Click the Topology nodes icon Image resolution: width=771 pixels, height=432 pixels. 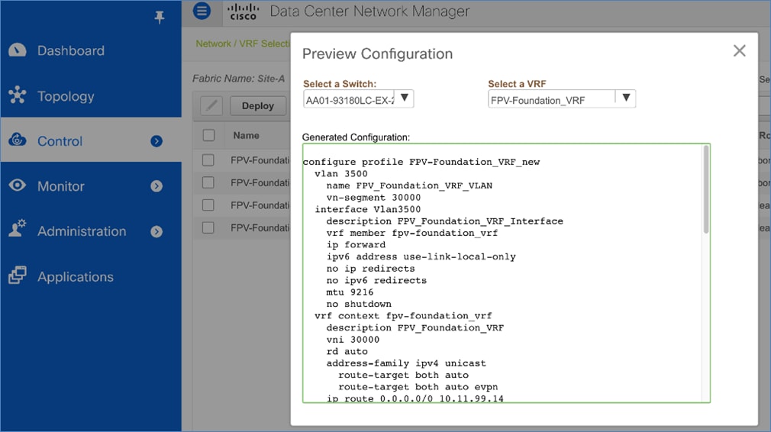tap(18, 95)
